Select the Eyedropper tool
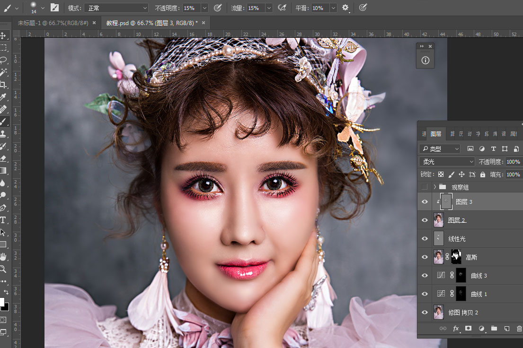 tap(3, 97)
